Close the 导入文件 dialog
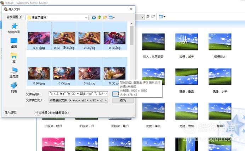Image resolution: width=245 pixels, height=151 pixels. tap(131, 9)
